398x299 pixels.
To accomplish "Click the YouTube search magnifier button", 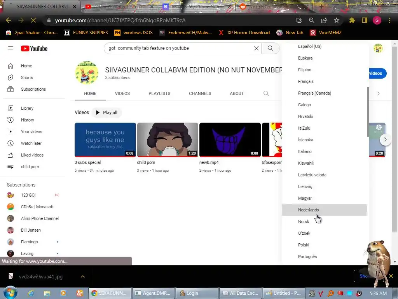I will coord(271,48).
